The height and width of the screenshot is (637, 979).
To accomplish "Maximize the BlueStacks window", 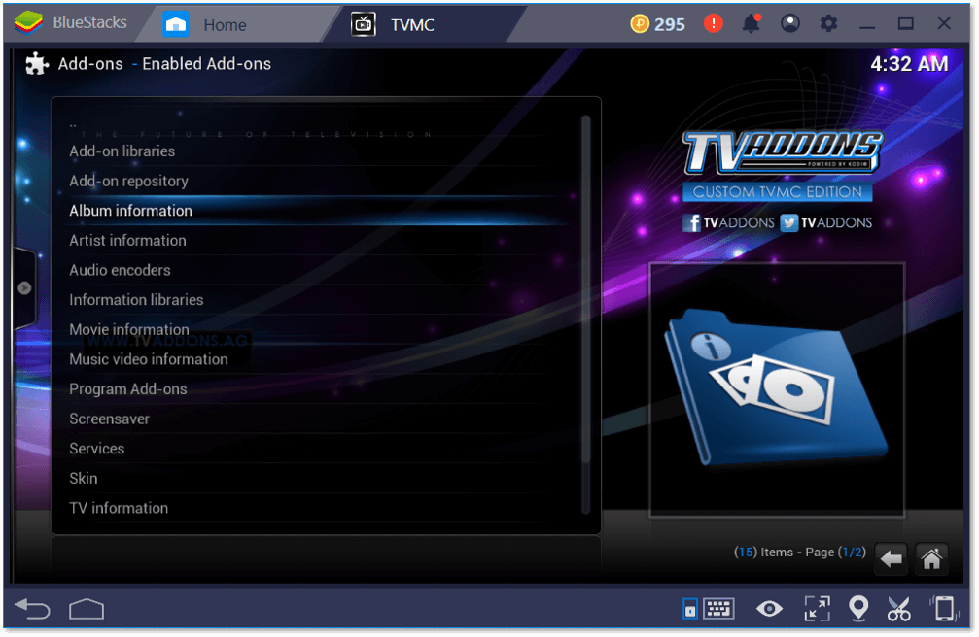I will tap(905, 23).
